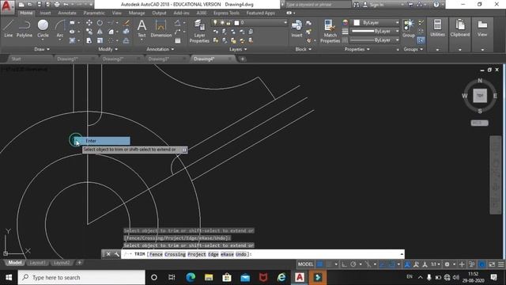Switch to the Layout1 tab

(37, 263)
